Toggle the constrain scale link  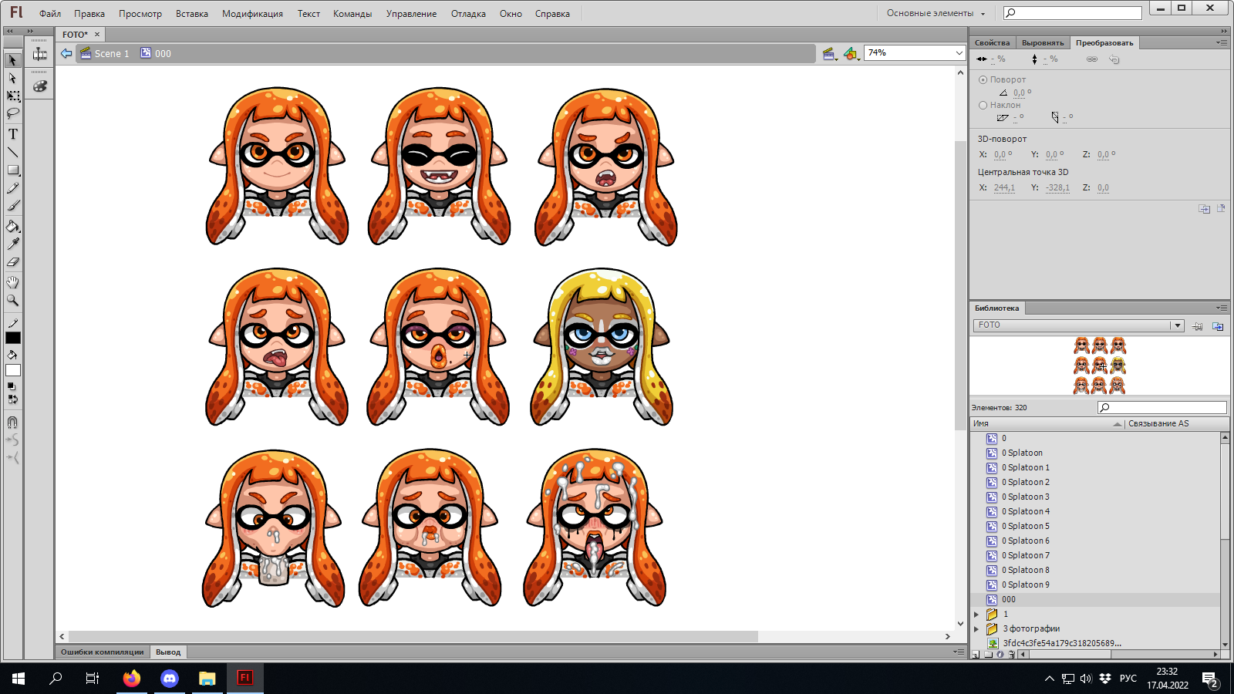(1092, 59)
